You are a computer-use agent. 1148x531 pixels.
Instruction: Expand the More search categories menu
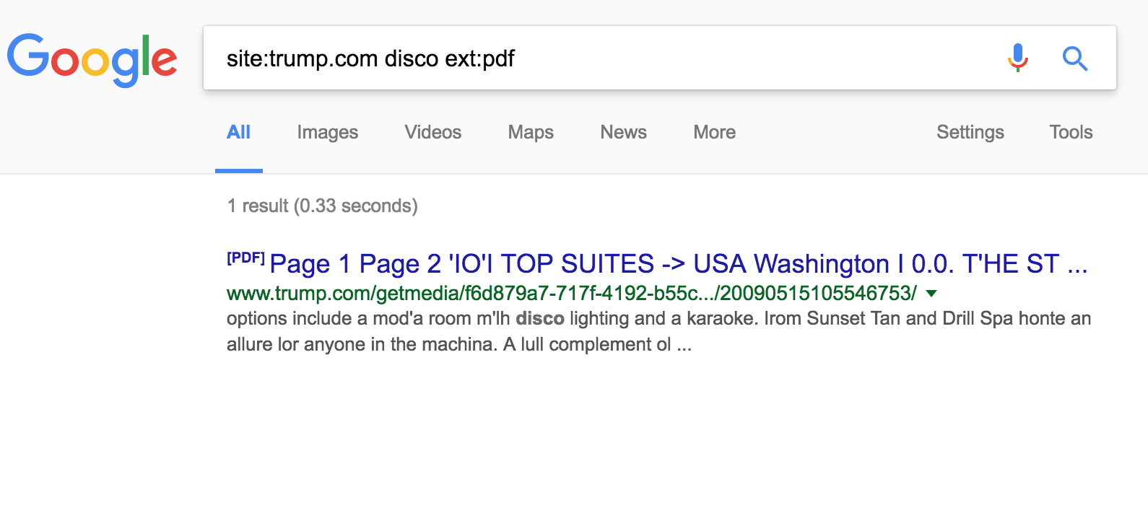(714, 132)
